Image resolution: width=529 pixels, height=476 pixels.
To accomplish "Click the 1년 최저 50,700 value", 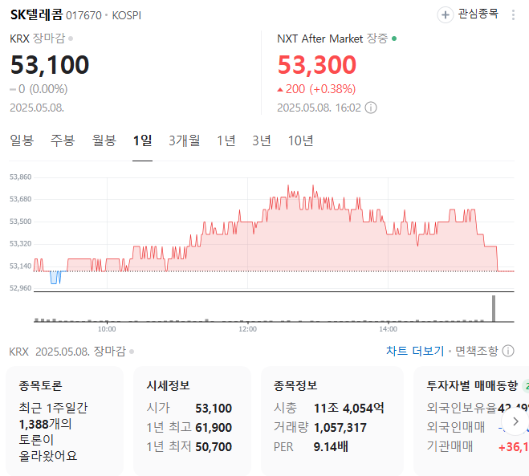I will (x=214, y=446).
